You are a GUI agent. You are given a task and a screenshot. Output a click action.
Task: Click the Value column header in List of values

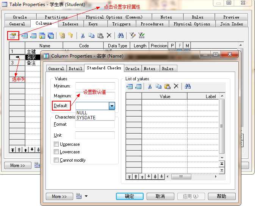tap(164, 96)
